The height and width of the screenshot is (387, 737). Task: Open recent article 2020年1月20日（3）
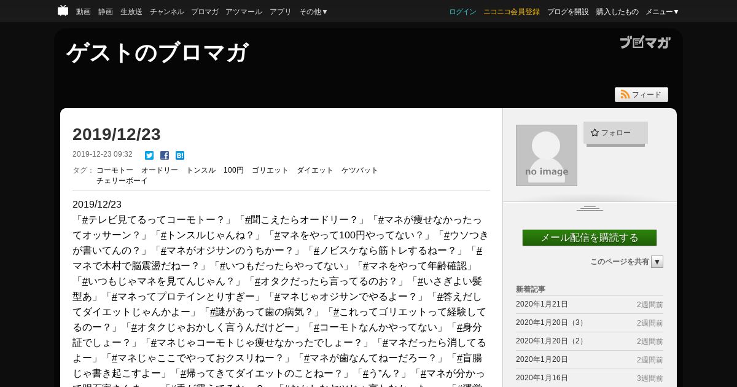[x=552, y=322]
